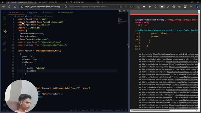Go back with the browser back arrow
Viewport: 201px width, 113px height.
click(3, 7)
